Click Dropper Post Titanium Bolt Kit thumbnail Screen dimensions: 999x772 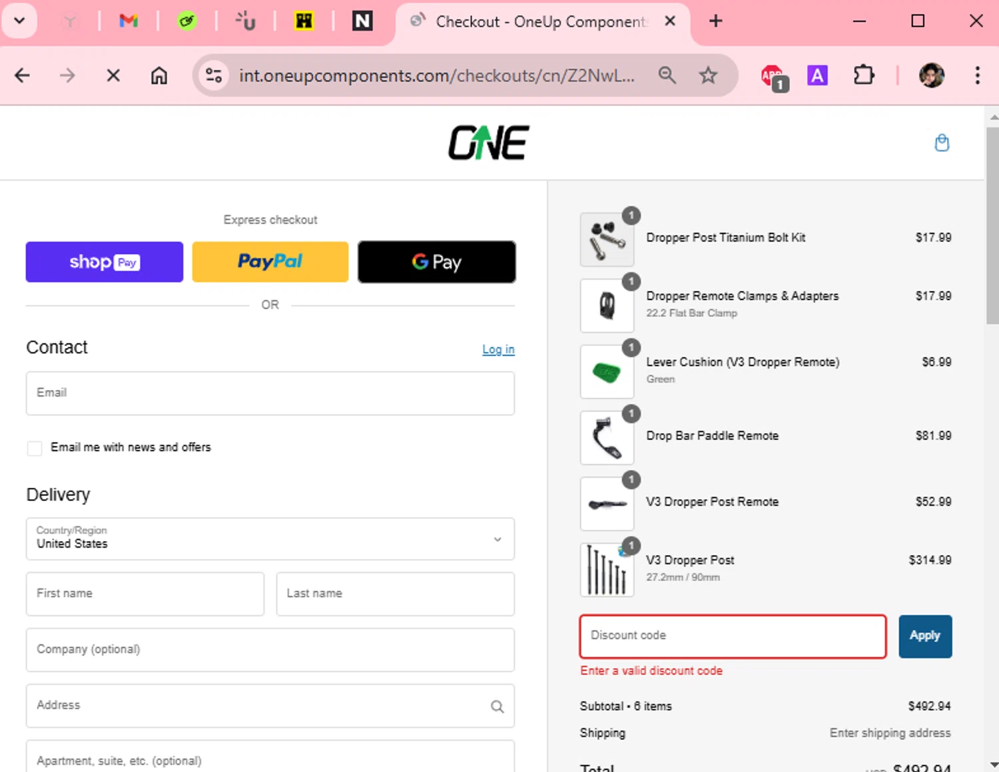point(607,240)
